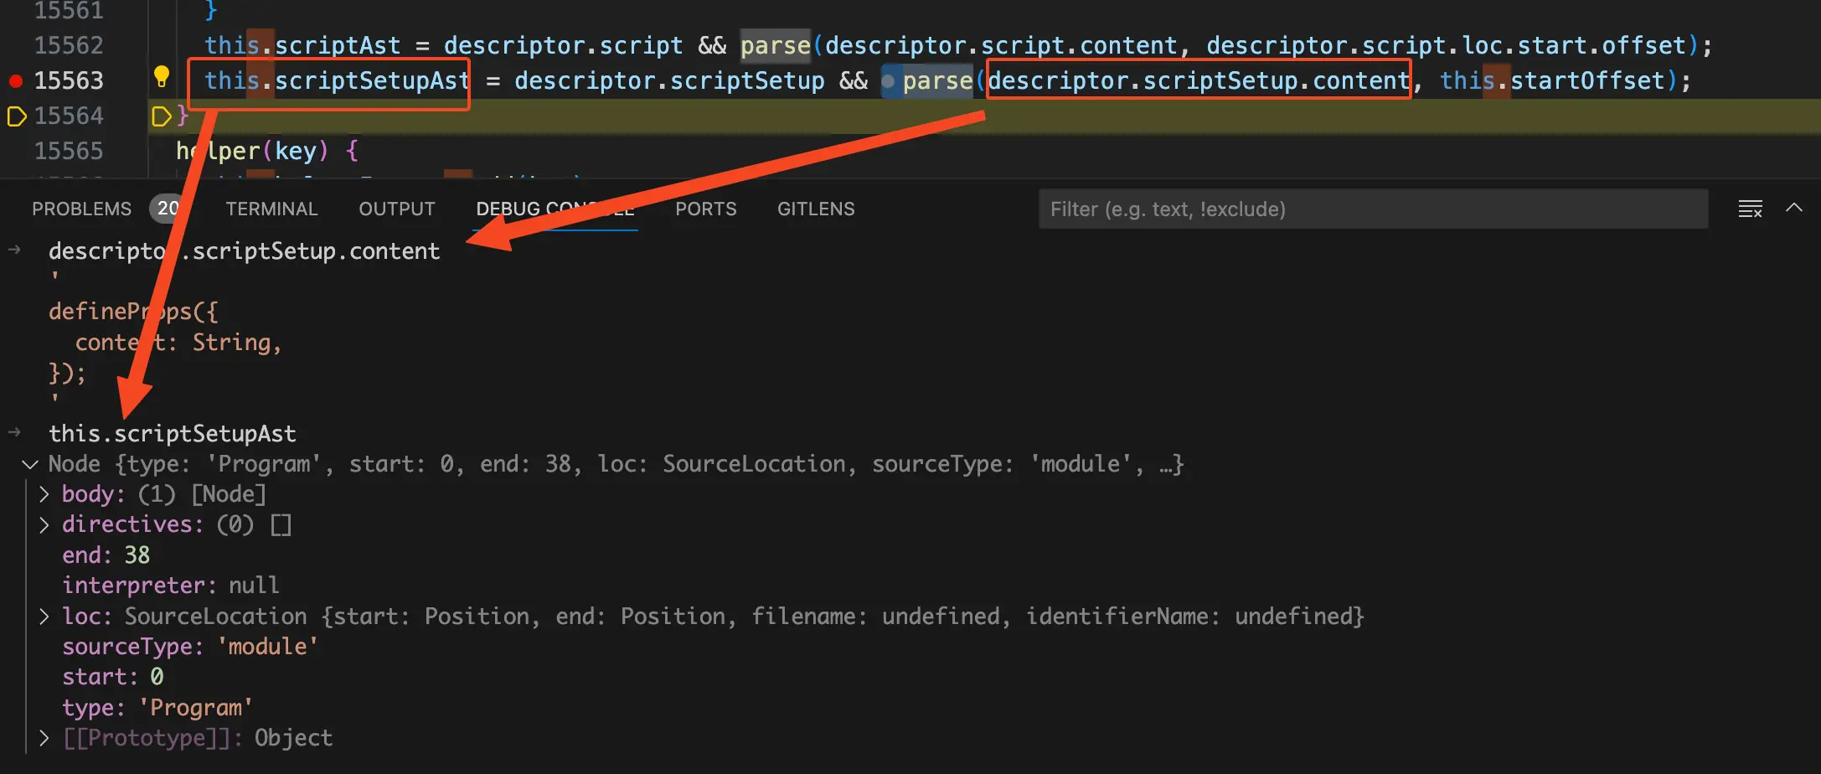This screenshot has height=774, width=1821.
Task: Click the current-line debug arrow on 15564
Action: 16,116
